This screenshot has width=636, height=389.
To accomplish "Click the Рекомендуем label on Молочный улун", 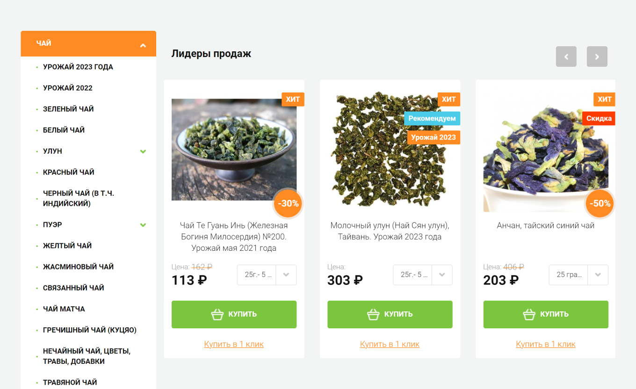I will click(432, 119).
